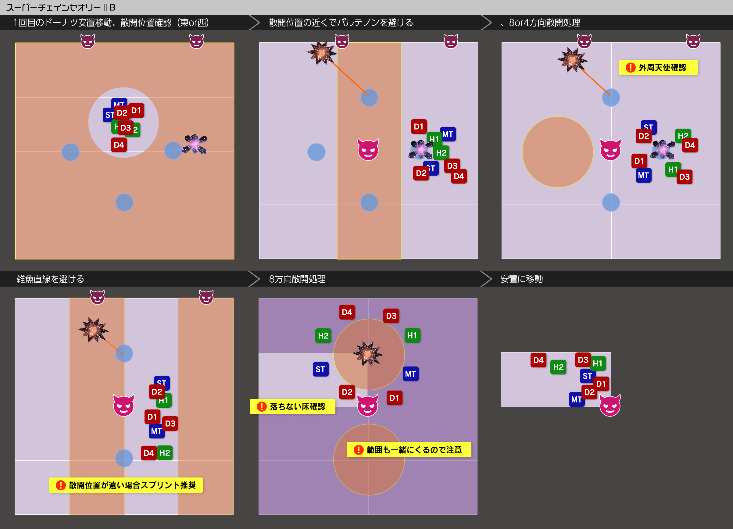Select the MT marker in 8方向散開処理 panel
The width and height of the screenshot is (733, 529).
point(410,374)
